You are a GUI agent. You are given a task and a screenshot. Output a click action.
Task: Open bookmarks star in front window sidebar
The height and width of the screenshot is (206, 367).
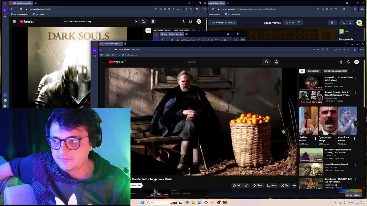click(95, 56)
